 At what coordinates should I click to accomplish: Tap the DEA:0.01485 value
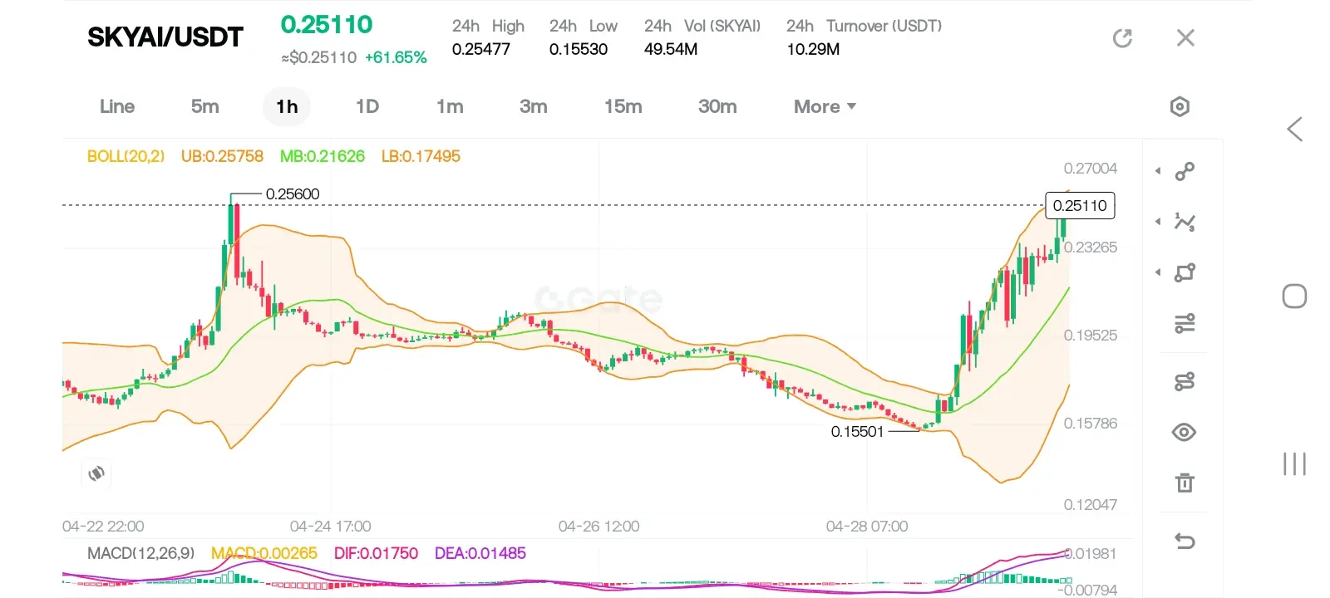480,553
